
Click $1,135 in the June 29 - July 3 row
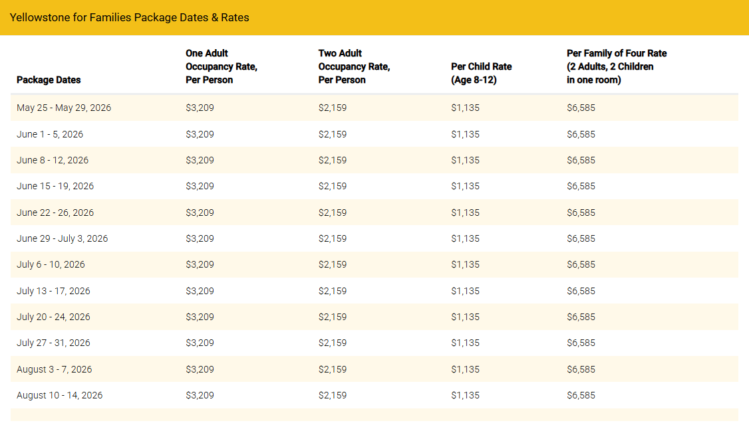tap(465, 238)
